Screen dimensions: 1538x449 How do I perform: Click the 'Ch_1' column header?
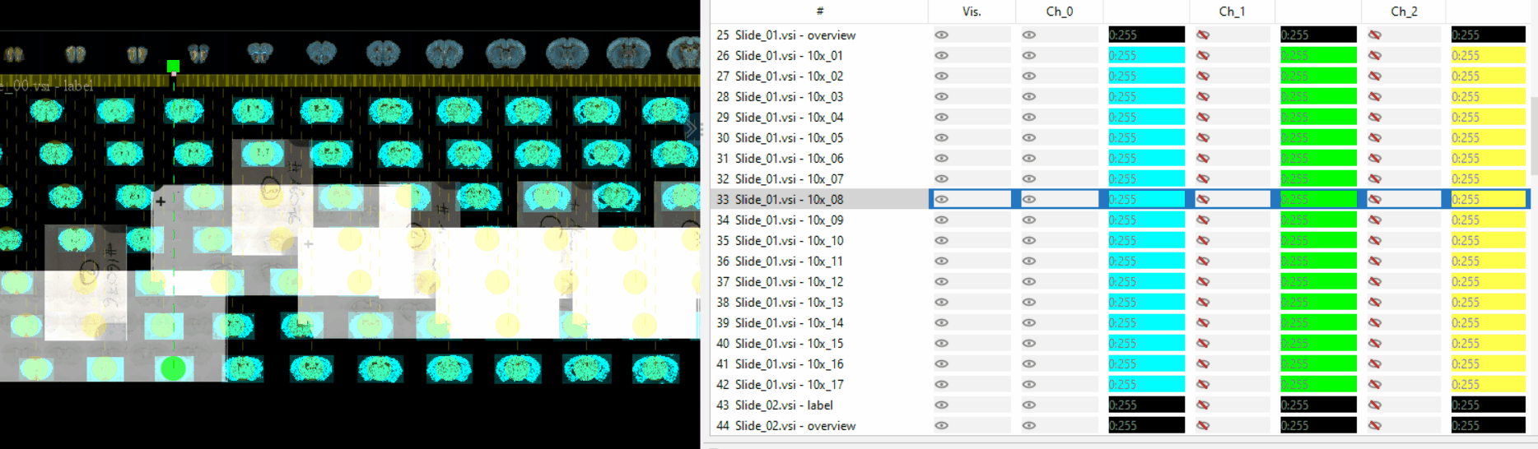click(1232, 12)
